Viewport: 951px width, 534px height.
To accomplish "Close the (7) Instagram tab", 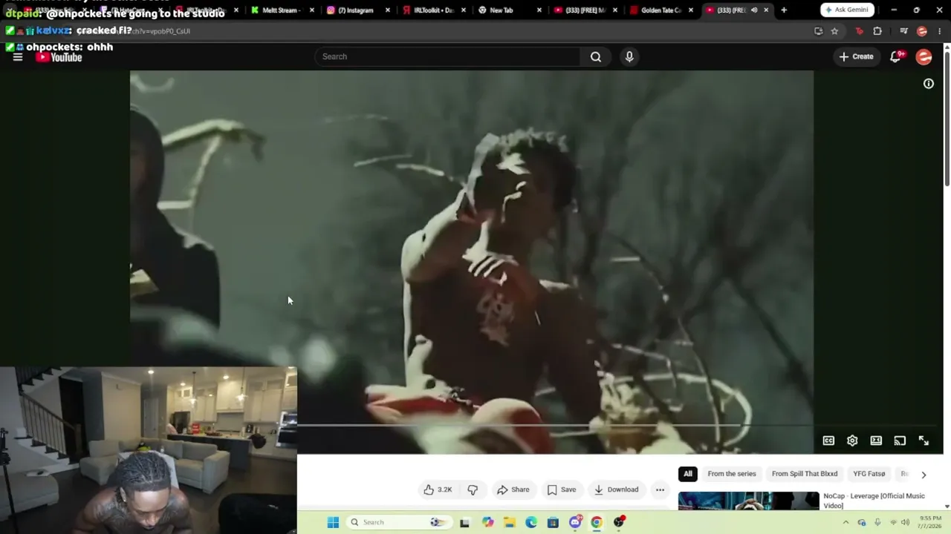I will [388, 10].
